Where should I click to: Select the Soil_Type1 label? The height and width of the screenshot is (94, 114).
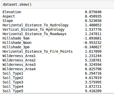click(x=13, y=74)
